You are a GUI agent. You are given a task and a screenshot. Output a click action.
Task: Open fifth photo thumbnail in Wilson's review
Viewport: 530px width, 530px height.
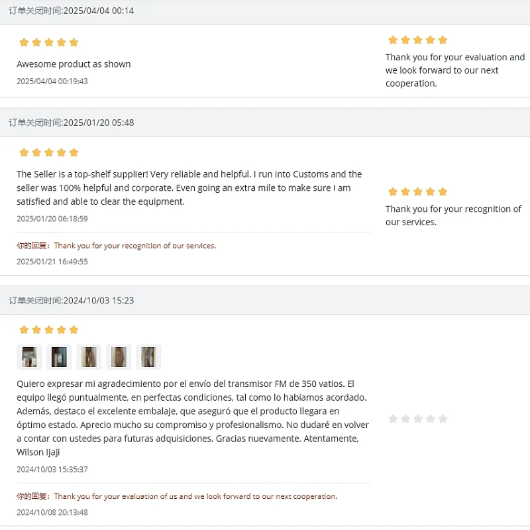coord(148,357)
